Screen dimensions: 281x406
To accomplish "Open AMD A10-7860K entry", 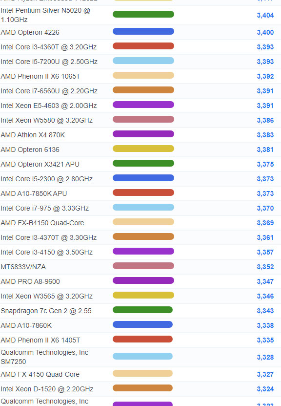I will [x=26, y=325].
